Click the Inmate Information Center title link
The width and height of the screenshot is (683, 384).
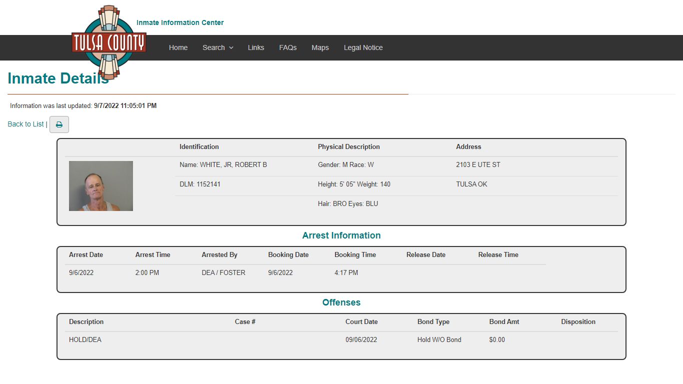tap(180, 22)
